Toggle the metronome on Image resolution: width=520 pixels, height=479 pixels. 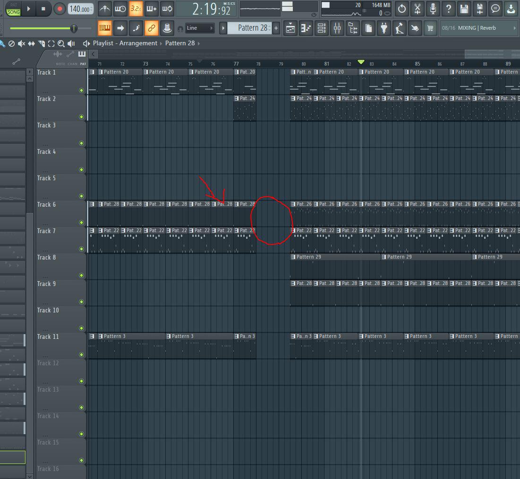104,8
